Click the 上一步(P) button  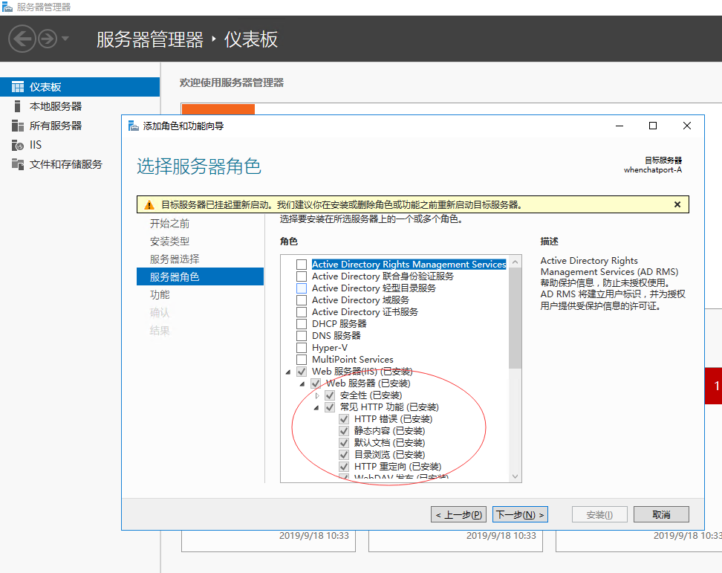tap(458, 514)
